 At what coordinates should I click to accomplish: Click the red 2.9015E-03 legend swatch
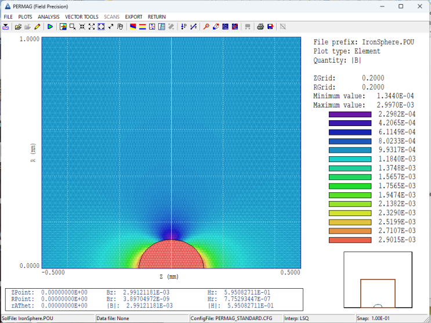point(350,240)
